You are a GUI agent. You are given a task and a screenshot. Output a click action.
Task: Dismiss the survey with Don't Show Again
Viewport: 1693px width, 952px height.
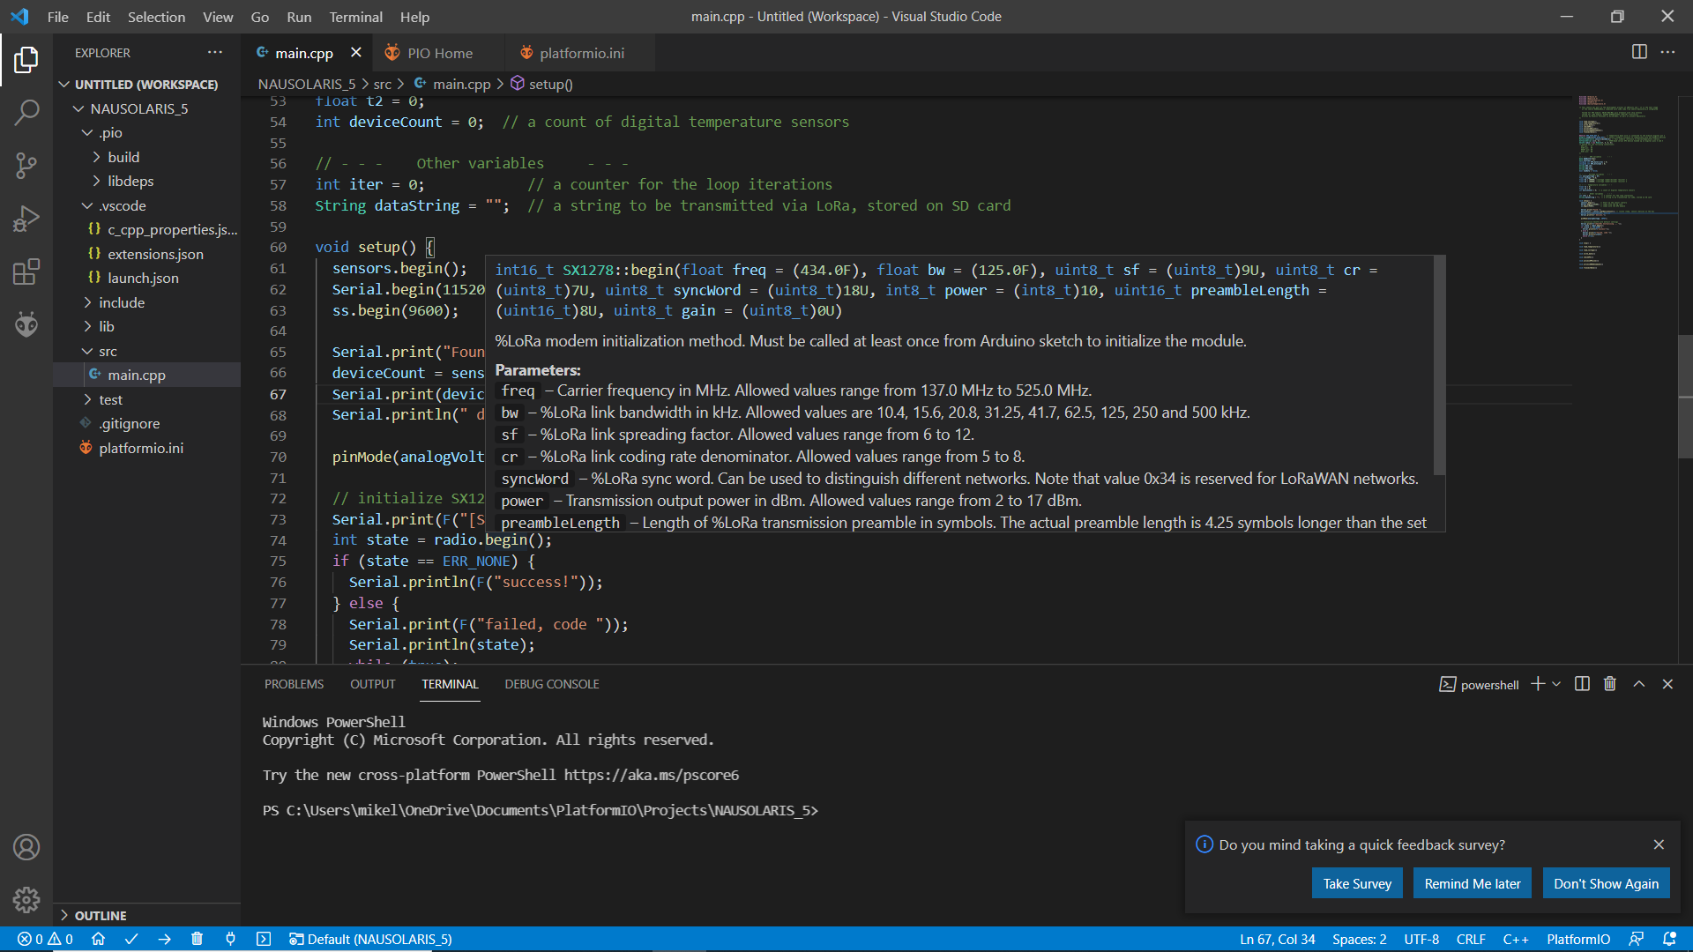[1607, 882]
